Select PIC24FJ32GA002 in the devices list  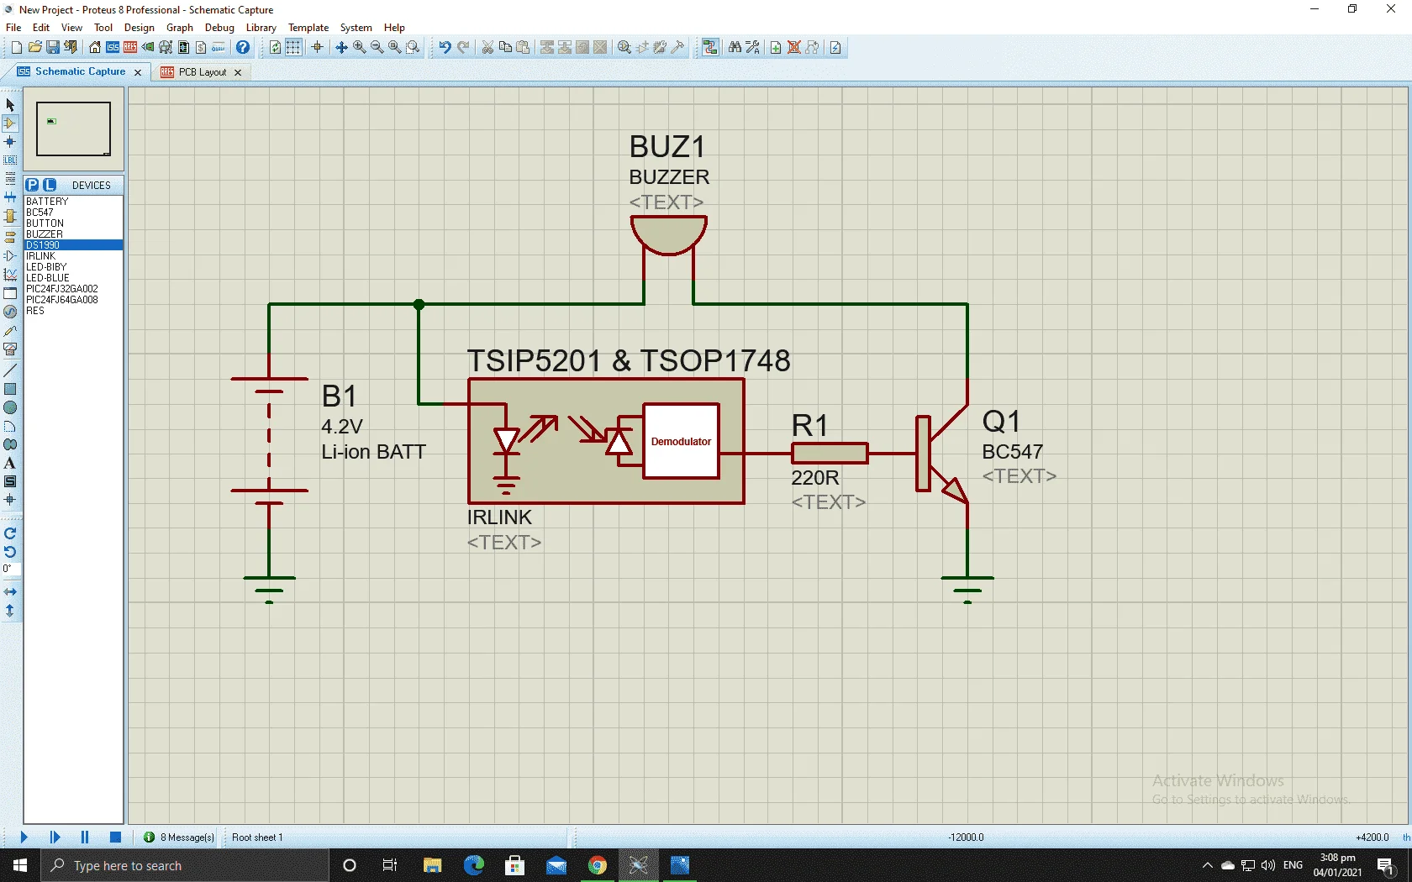pyautogui.click(x=73, y=289)
